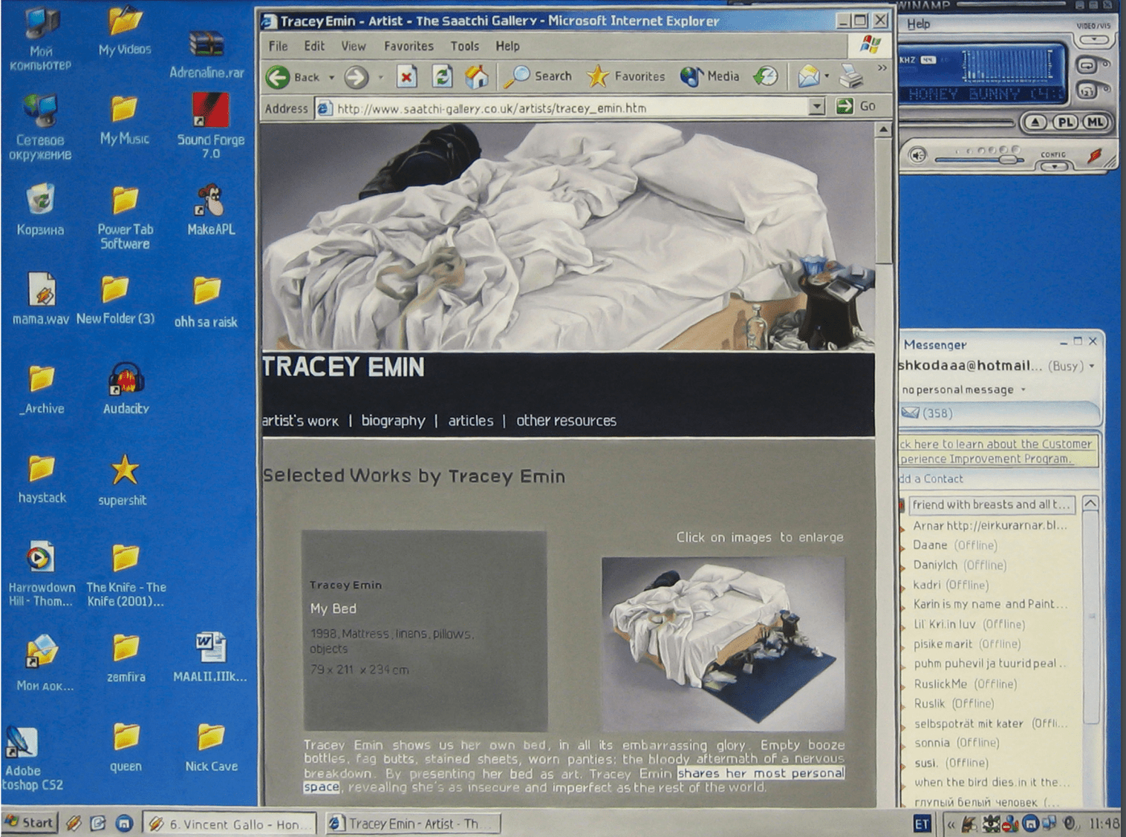Open the Favorites menu in the menu bar
Screen dimensions: 1126x837
point(409,46)
